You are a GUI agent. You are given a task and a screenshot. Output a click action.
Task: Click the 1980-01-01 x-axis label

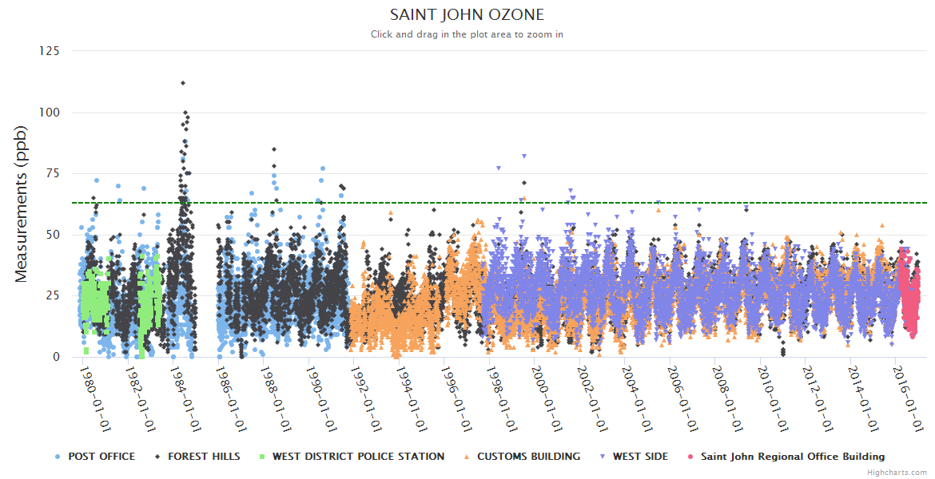(96, 387)
